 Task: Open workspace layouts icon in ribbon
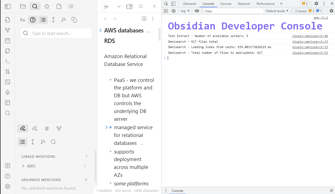click(8, 103)
